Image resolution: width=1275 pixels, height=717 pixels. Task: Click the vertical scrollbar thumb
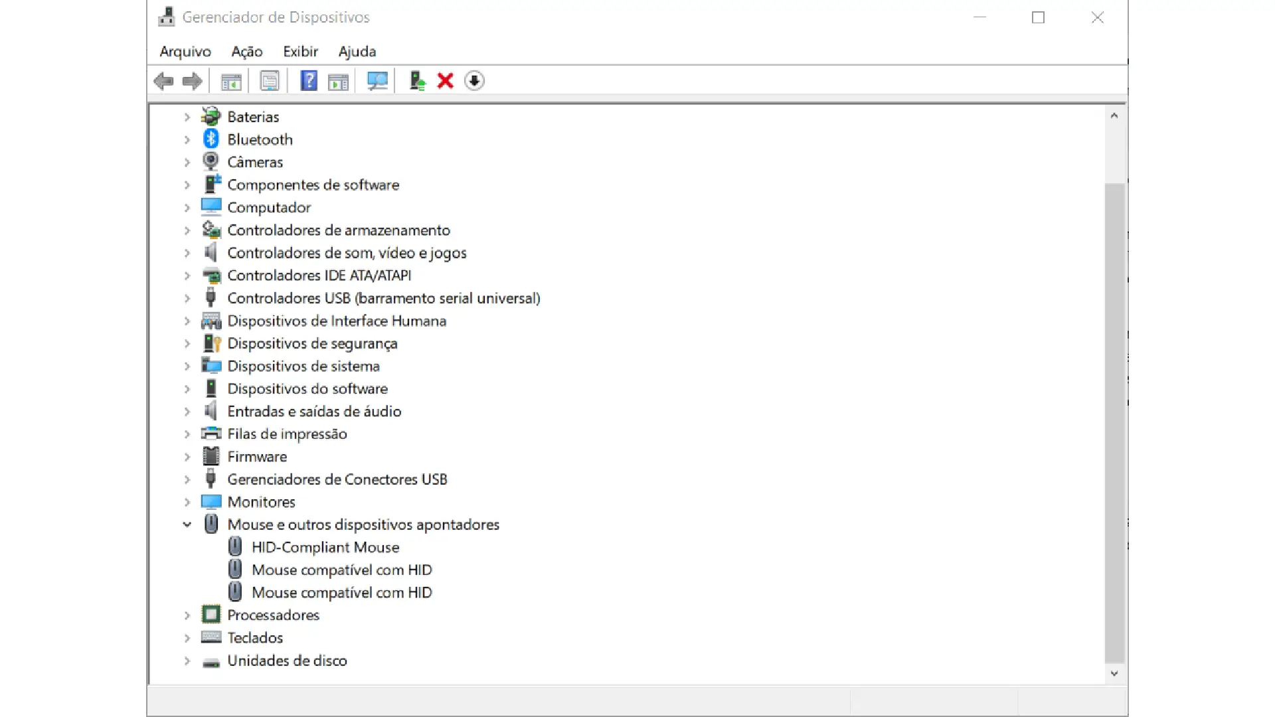coord(1115,422)
